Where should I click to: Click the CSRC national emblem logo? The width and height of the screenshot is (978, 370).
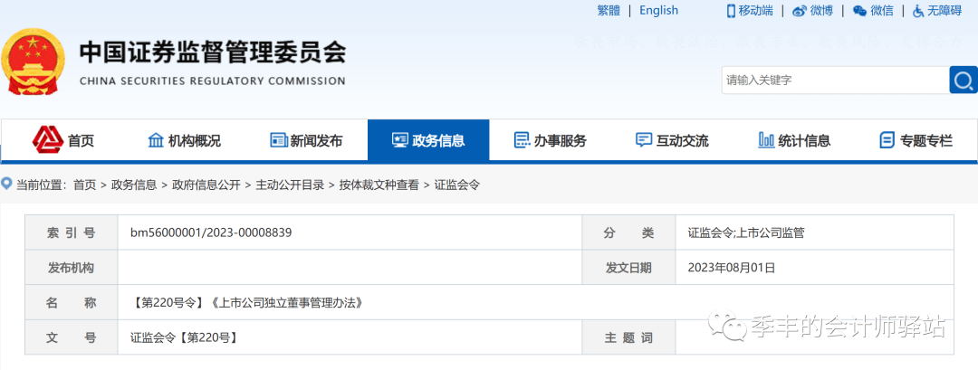tap(34, 60)
